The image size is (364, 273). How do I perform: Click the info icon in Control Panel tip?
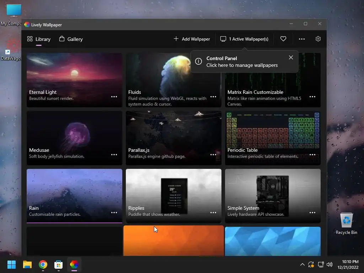point(198,61)
